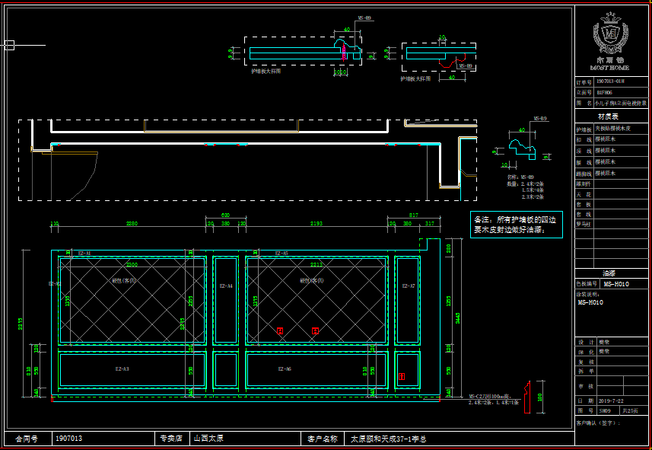Select the 2280 dimension text above the left panel
This screenshot has height=450, width=652.
pos(132,224)
